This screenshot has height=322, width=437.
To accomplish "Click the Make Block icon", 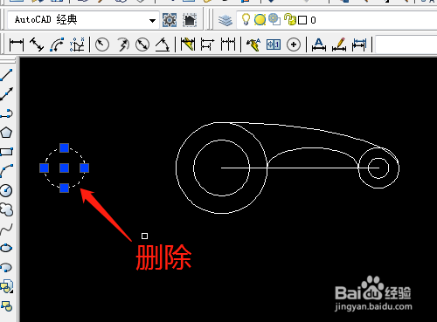I will click(x=6, y=306).
